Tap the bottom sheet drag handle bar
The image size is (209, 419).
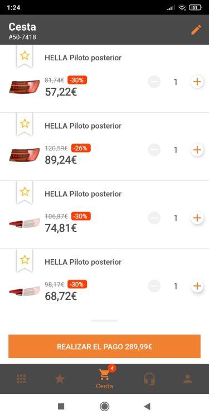[105, 321]
